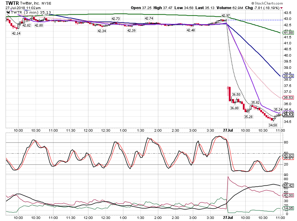Click the 42.14 low price callout
297x221 pixels.
[x=16, y=33]
